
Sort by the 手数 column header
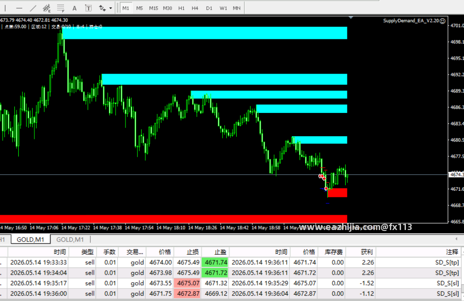[x=108, y=252]
